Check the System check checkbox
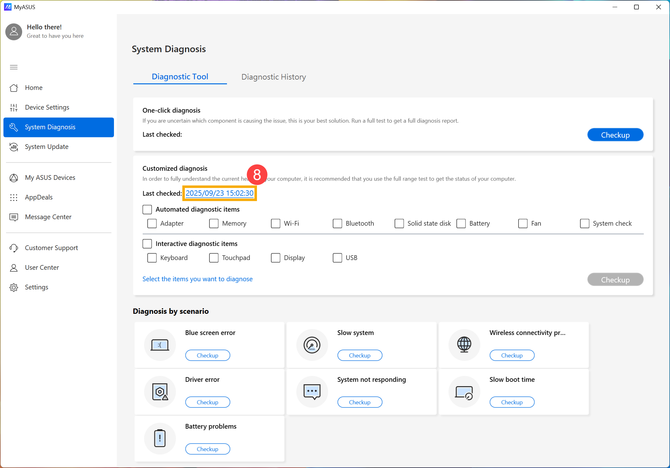The width and height of the screenshot is (670, 468). click(584, 223)
